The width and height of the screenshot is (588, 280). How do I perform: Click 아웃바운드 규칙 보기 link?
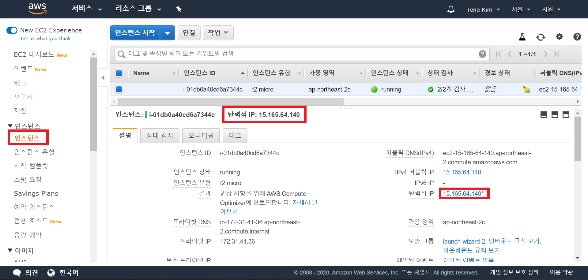coord(471,250)
